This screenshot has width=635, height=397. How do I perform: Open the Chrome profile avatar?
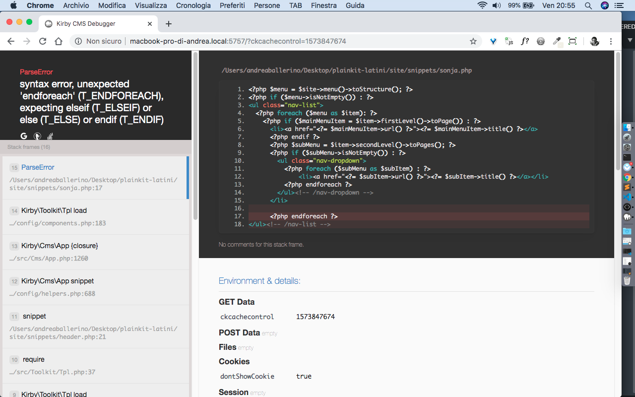tap(594, 41)
